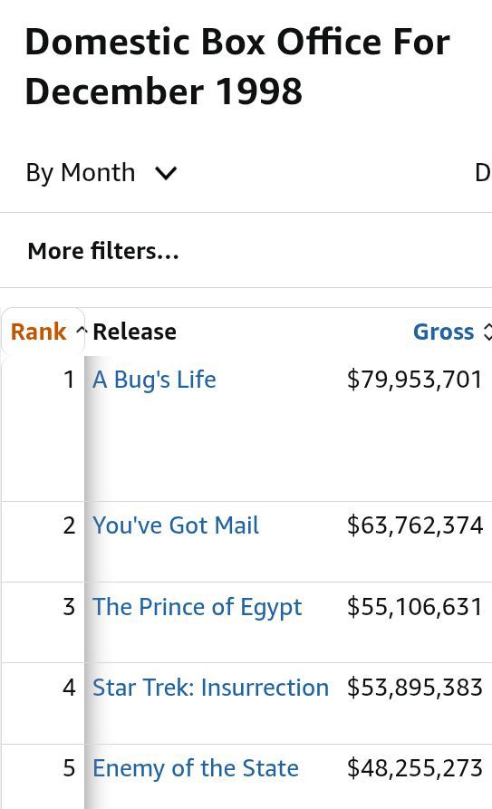
Task: Open the By Month dropdown
Action: 101,172
